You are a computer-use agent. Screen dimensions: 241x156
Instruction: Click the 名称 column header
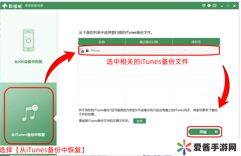pos(102,42)
